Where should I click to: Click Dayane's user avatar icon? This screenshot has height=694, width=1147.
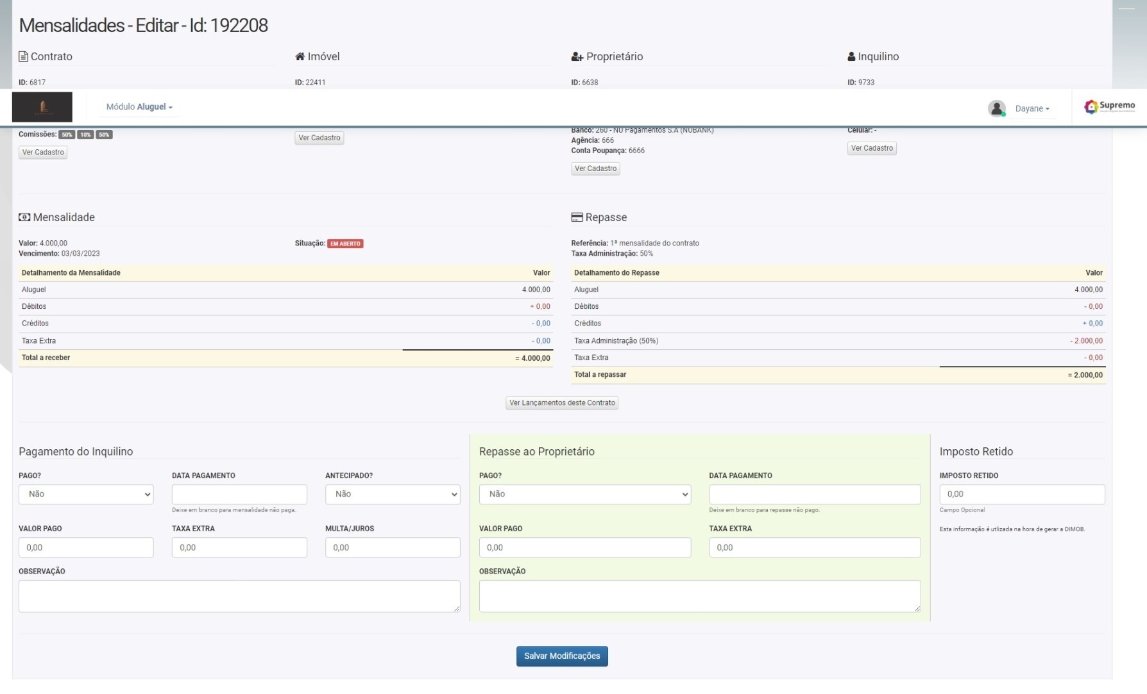click(996, 108)
